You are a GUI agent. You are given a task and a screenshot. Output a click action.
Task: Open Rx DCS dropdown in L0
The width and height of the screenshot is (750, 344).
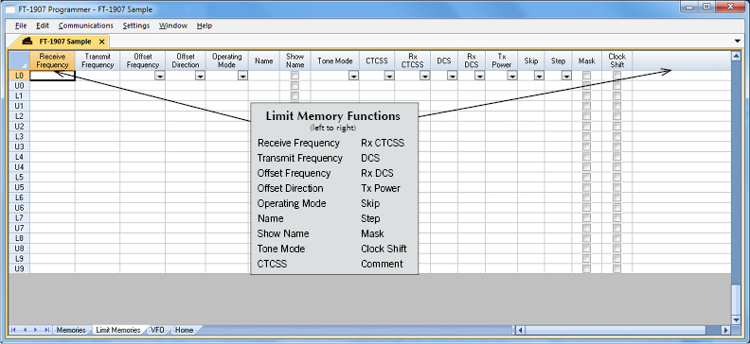point(479,76)
